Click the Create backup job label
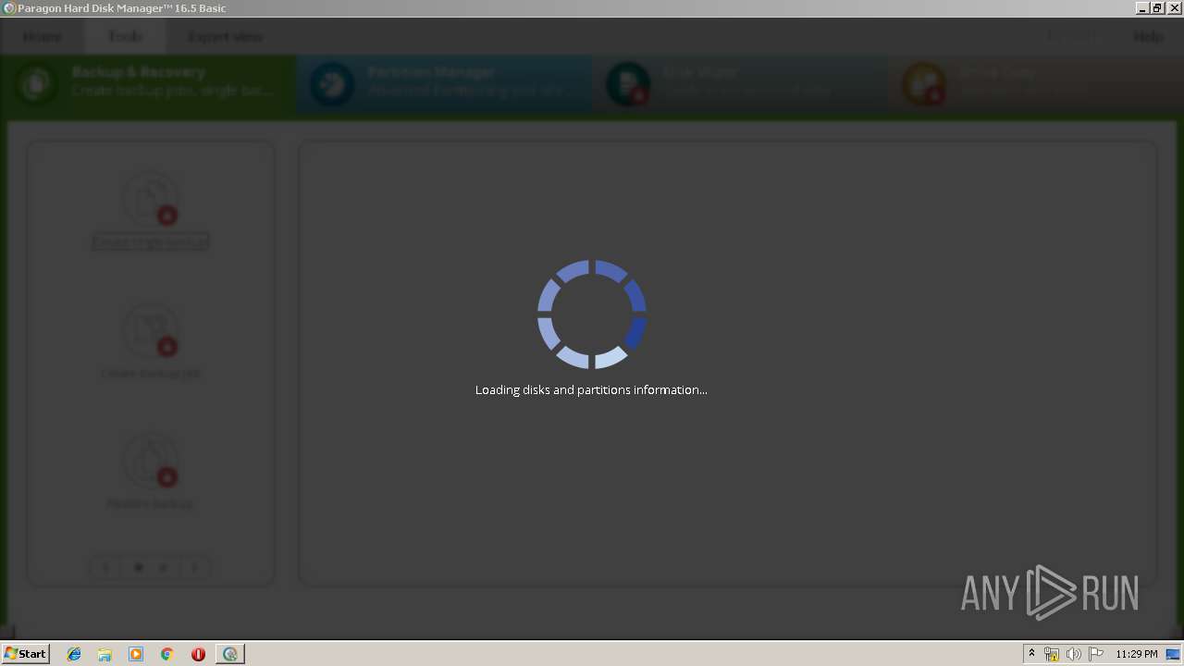The image size is (1184, 666). coord(150,374)
